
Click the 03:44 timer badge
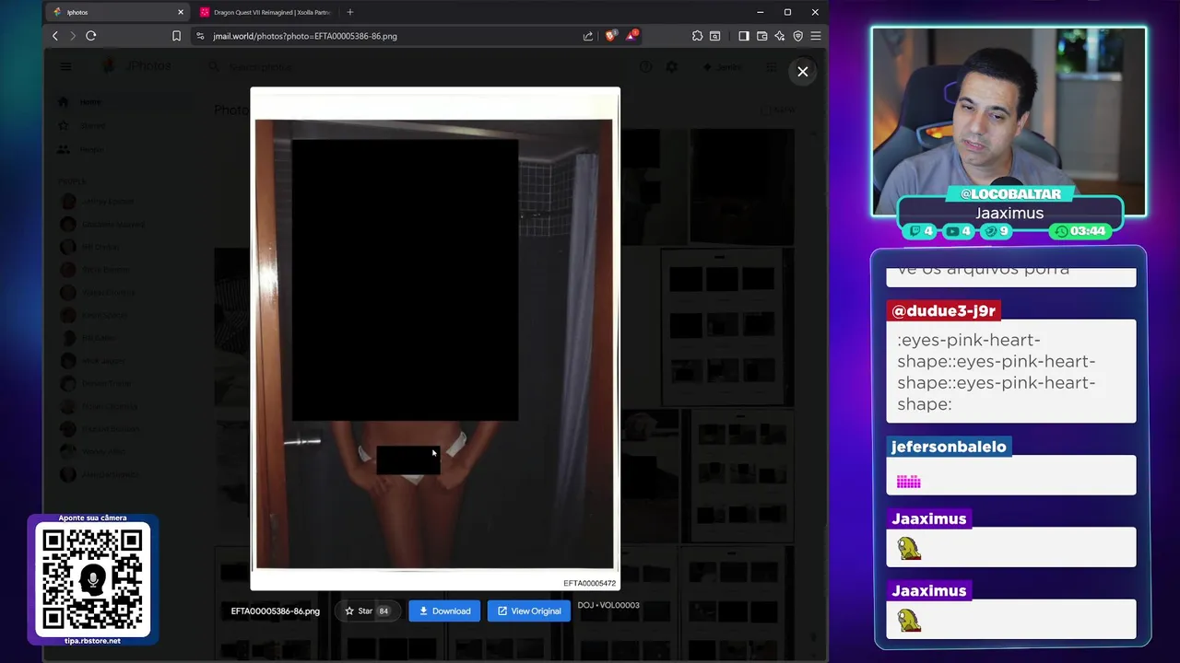(1081, 231)
